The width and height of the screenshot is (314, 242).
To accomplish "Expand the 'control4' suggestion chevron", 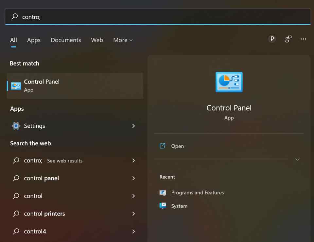I will click(x=133, y=232).
